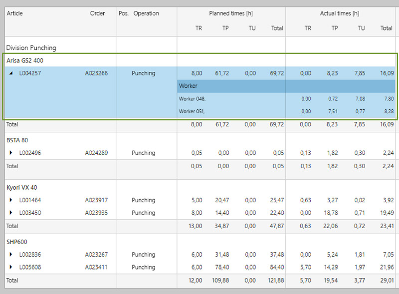Screen dimensions: 399x294
Task: Click the Operation column header
Action: pos(146,13)
